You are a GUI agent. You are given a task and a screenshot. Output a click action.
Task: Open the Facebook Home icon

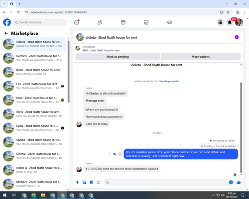[x=77, y=22]
